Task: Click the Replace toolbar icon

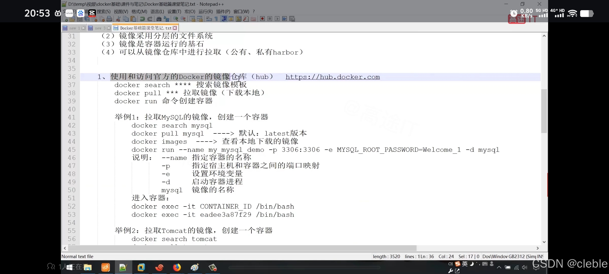Action: [166, 19]
